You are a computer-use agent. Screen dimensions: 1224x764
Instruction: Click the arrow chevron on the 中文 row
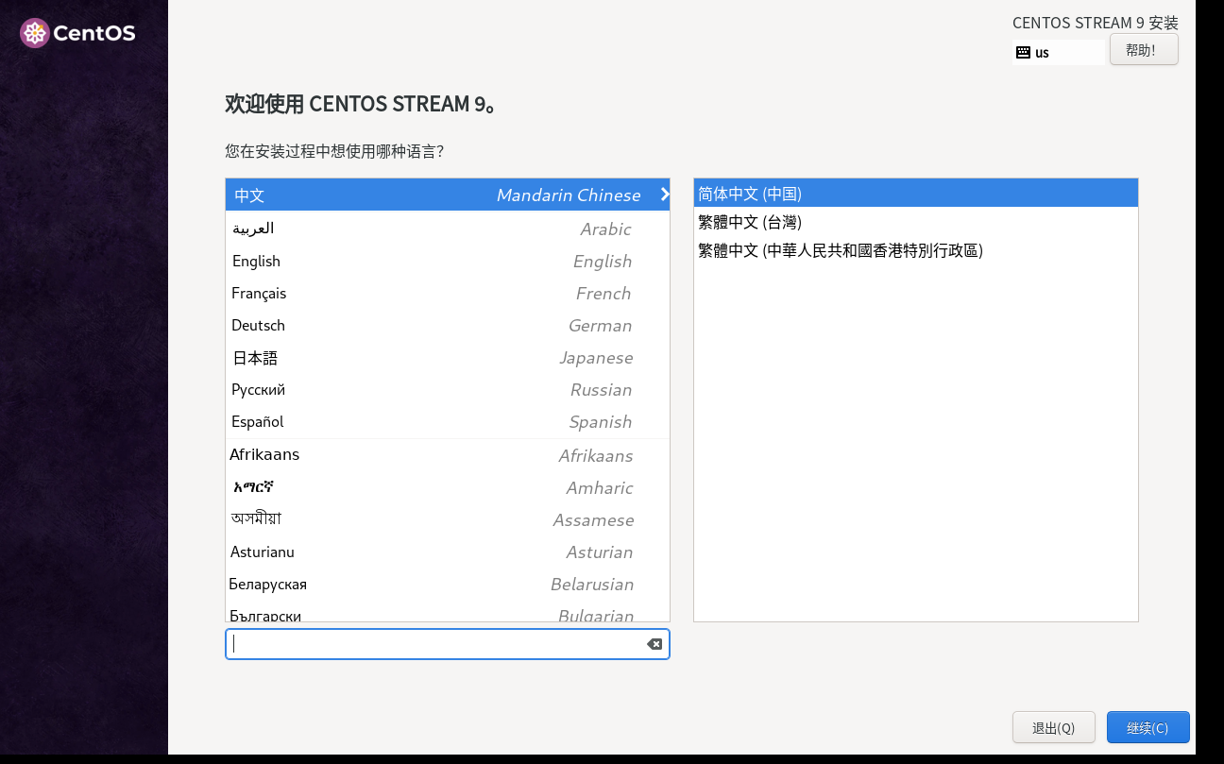coord(665,195)
